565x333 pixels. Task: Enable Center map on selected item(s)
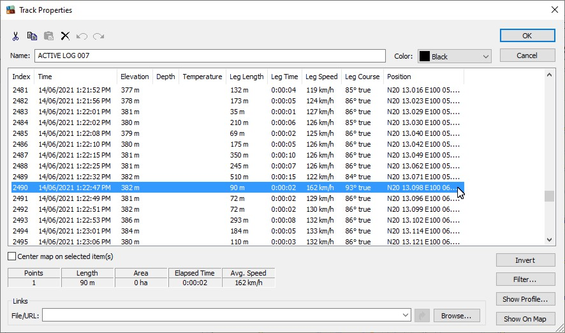click(12, 256)
